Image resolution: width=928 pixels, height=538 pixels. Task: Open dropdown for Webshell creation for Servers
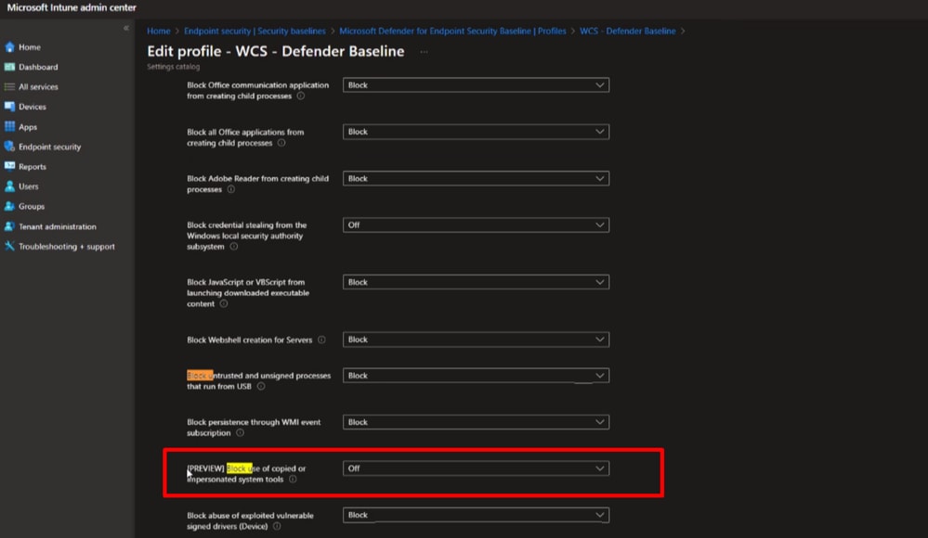click(476, 339)
